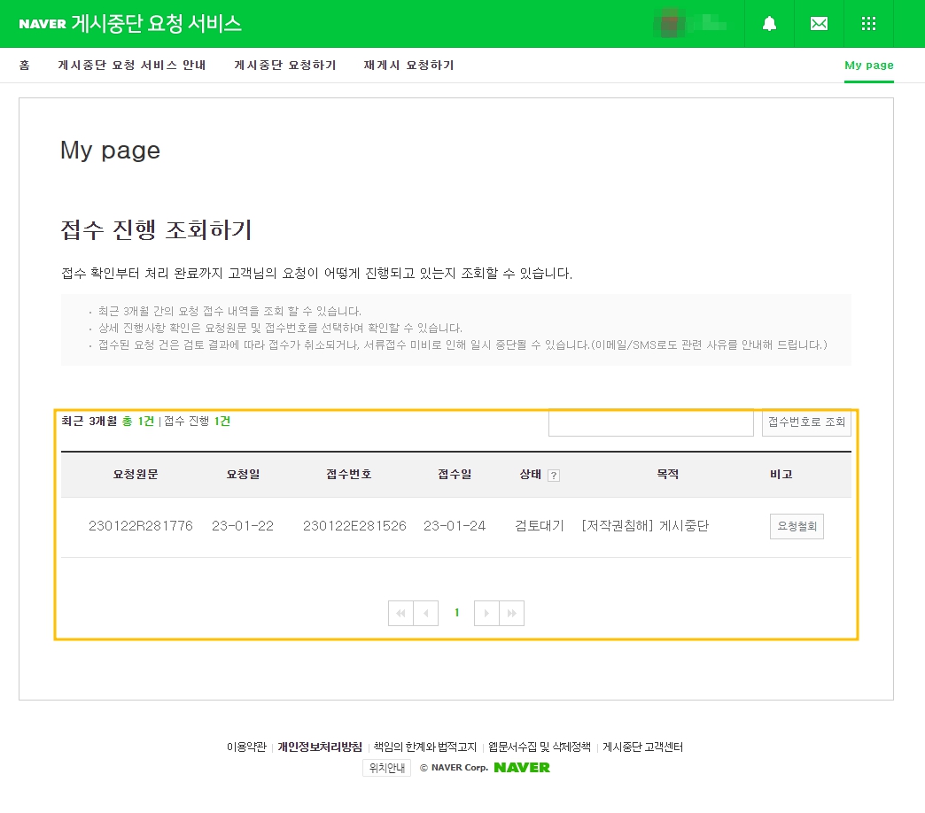Click the next page arrow in pagination
Screen dimensions: 925x813
click(x=486, y=612)
